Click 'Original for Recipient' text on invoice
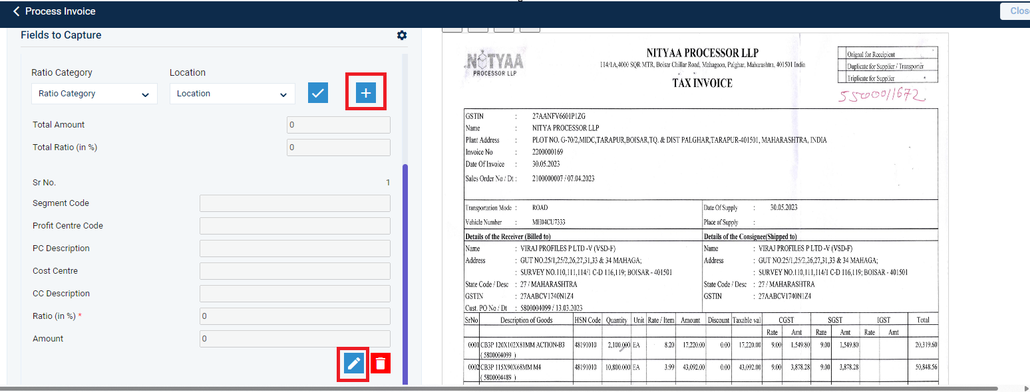The width and height of the screenshot is (1030, 392). coord(871,54)
